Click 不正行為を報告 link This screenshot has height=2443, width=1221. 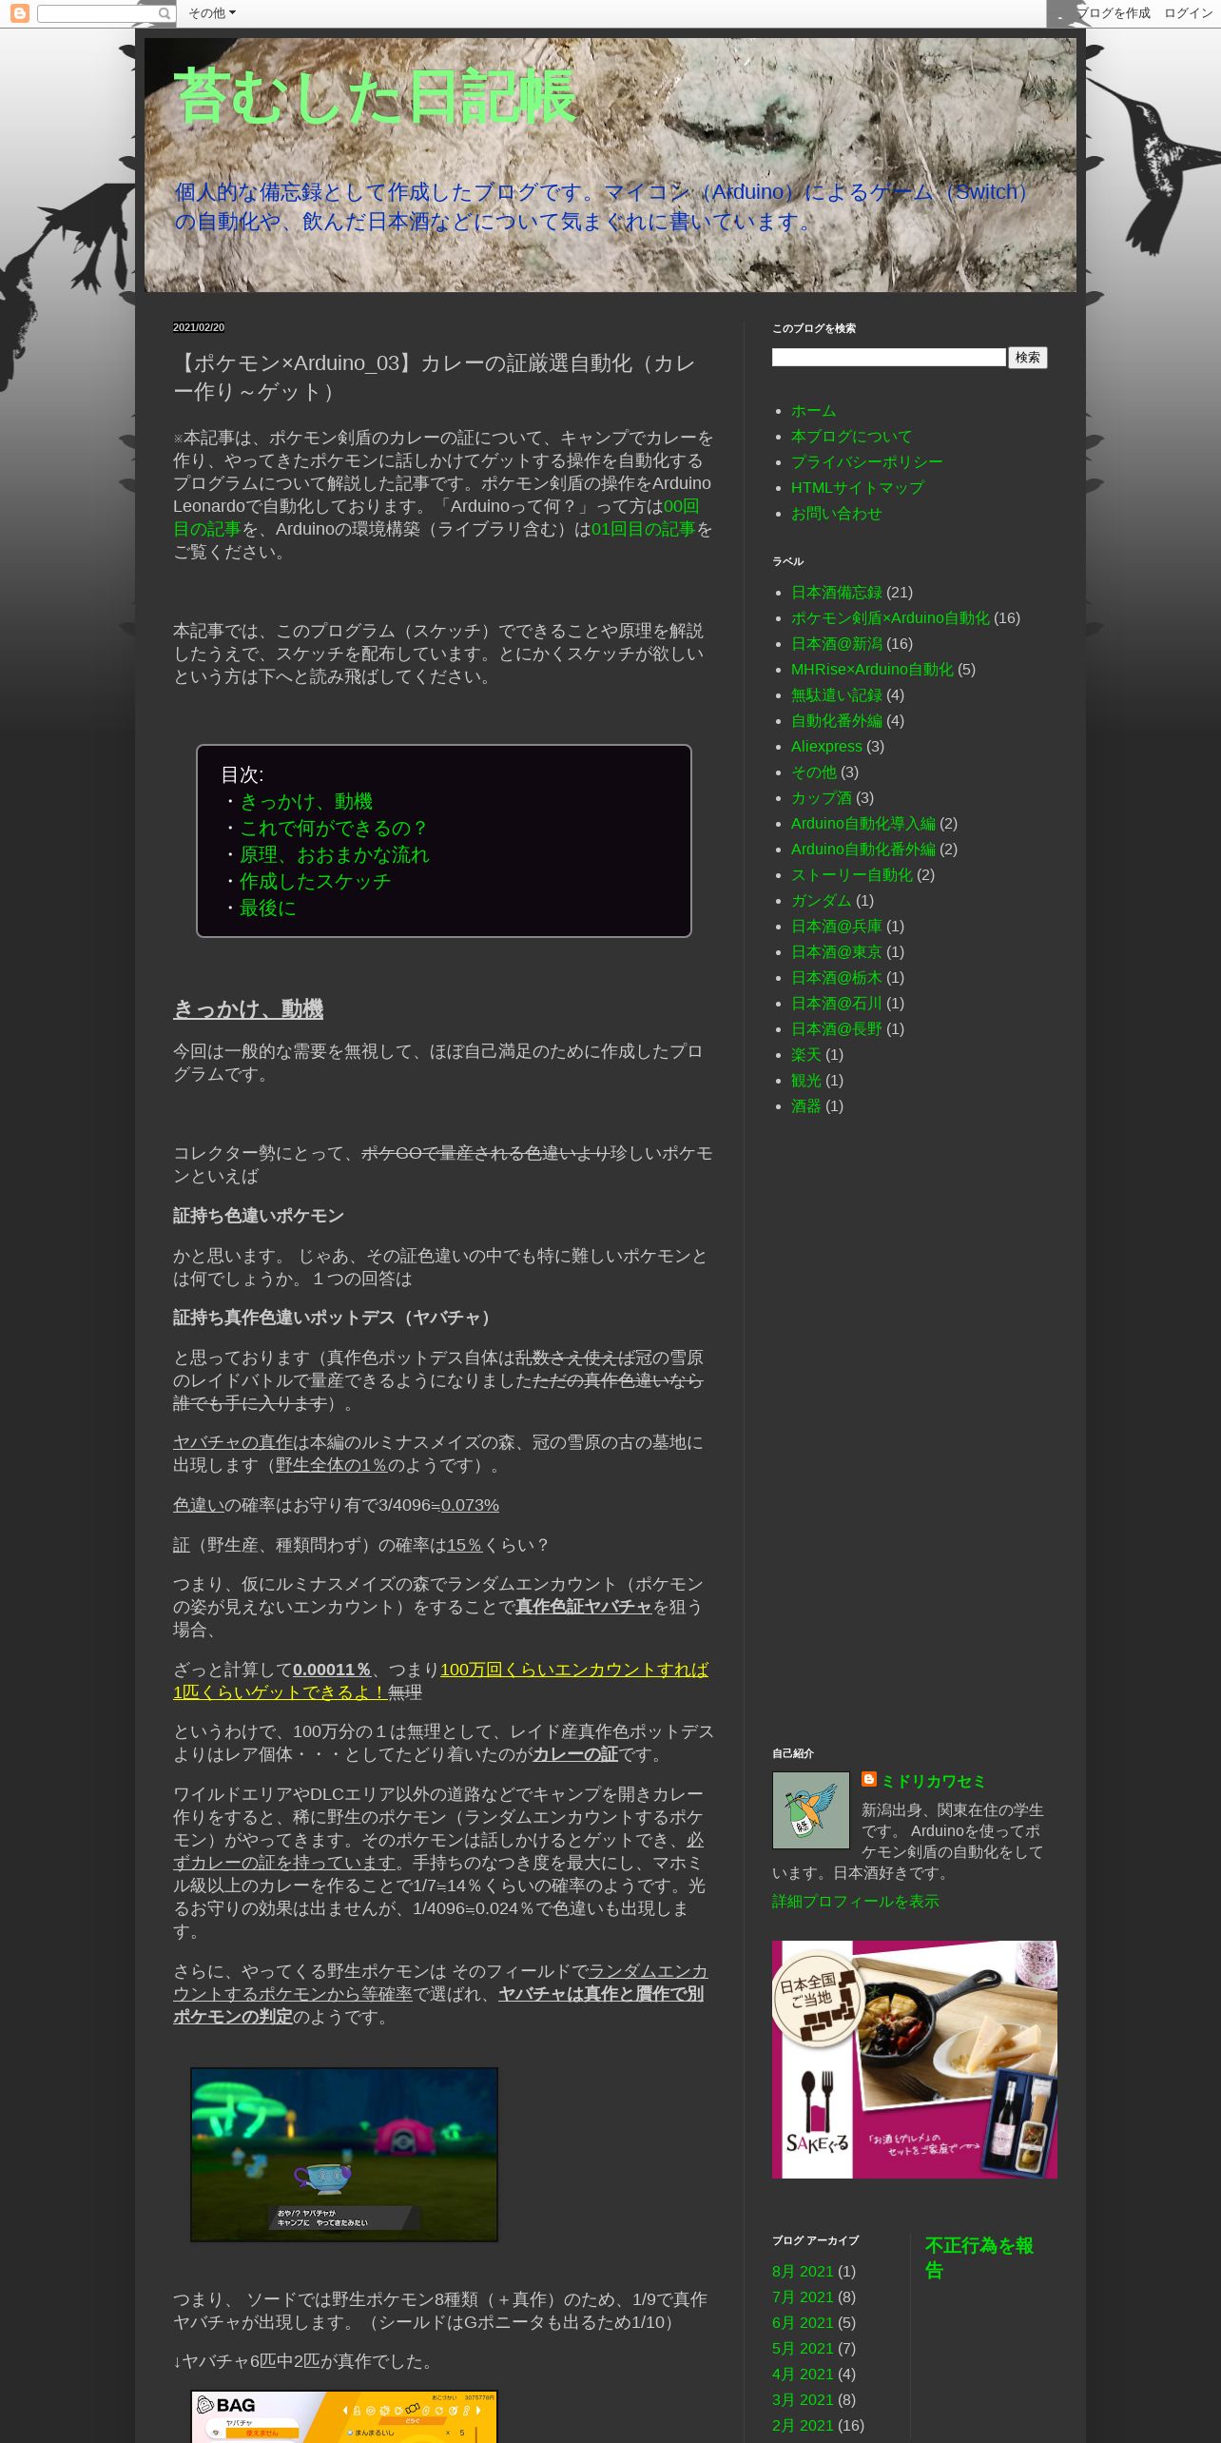pyautogui.click(x=979, y=2257)
